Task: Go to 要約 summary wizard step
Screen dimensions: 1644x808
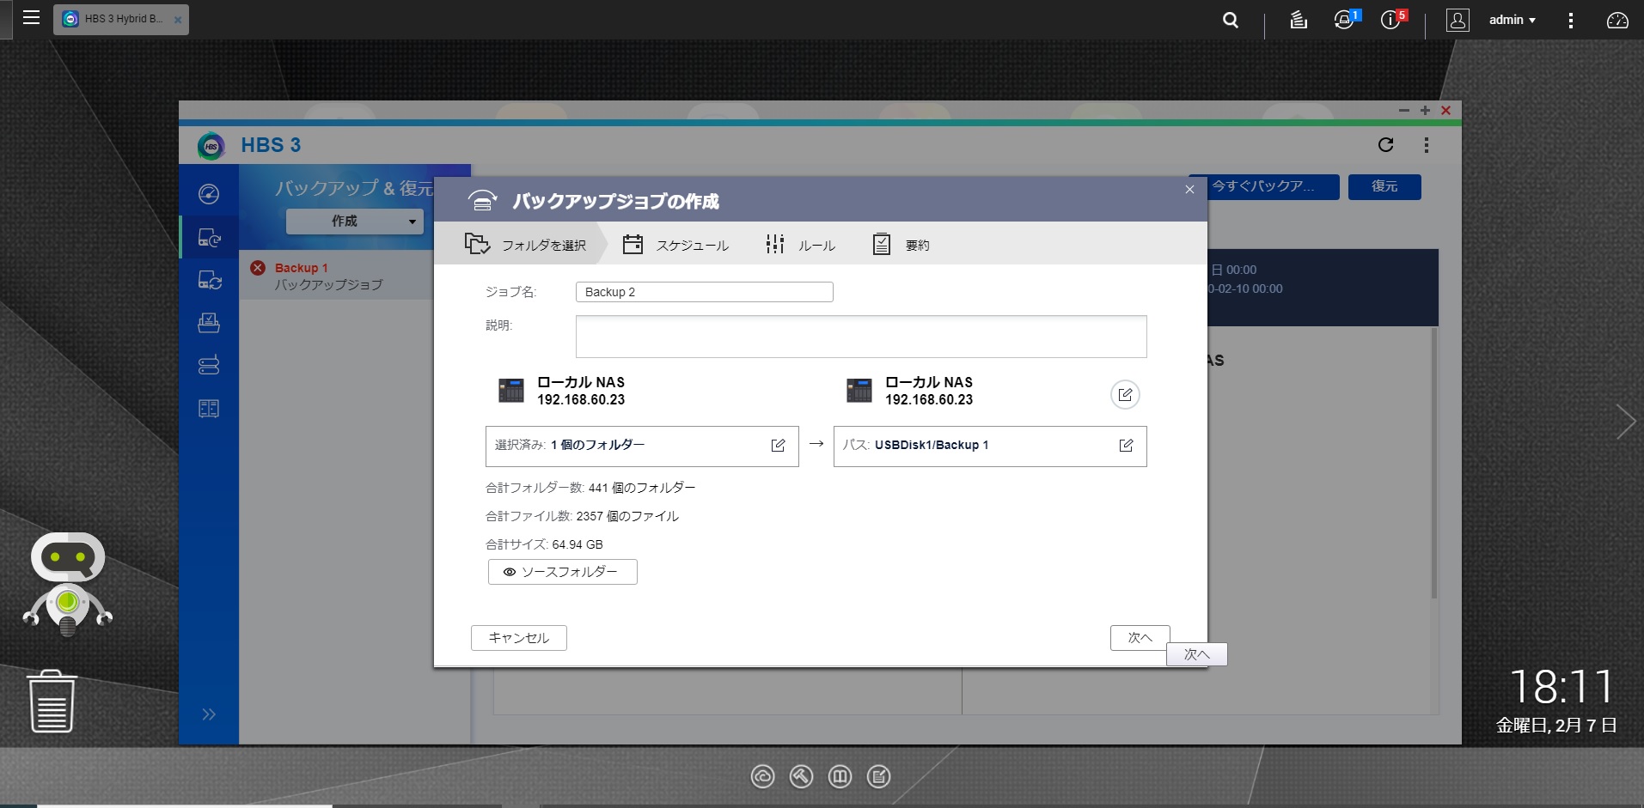Action: [901, 245]
